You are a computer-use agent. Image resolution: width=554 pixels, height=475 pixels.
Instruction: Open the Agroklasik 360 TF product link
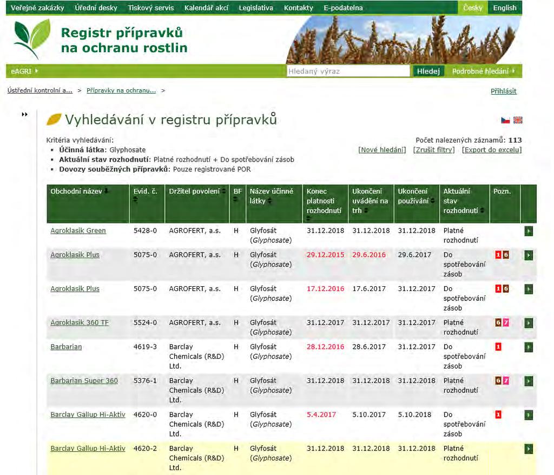80,322
